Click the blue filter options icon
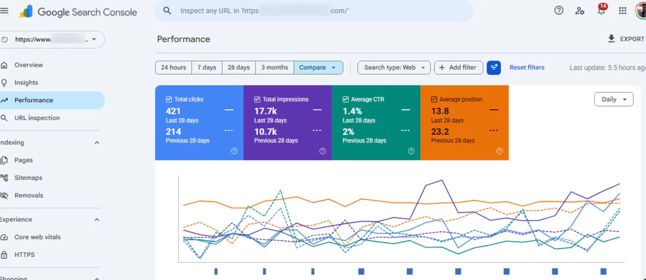The width and height of the screenshot is (646, 280). [x=494, y=68]
